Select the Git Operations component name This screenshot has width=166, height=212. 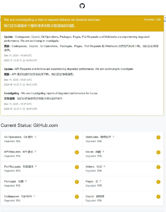click(x=13, y=137)
